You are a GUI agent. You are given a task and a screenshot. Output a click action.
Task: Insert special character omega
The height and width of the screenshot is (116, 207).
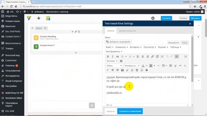132,70
